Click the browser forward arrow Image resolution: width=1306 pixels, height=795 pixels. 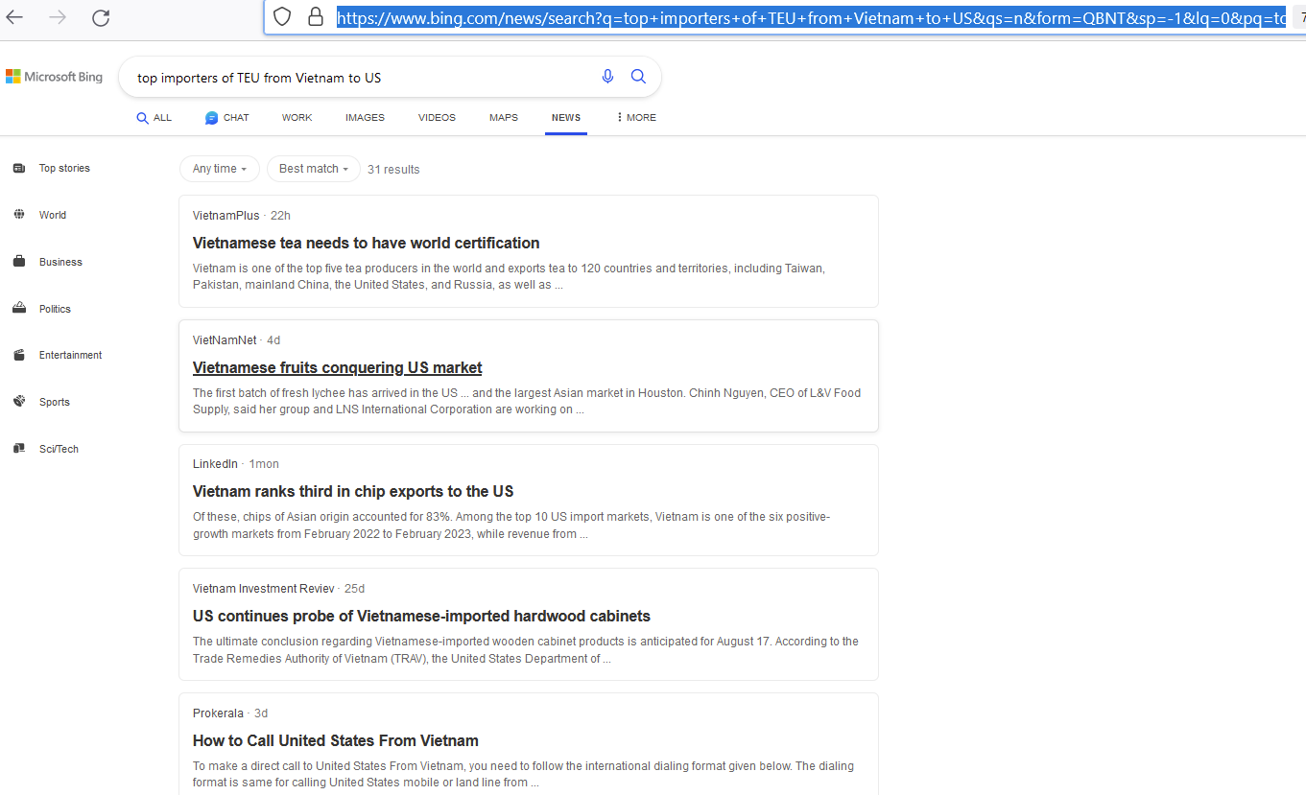pos(58,17)
